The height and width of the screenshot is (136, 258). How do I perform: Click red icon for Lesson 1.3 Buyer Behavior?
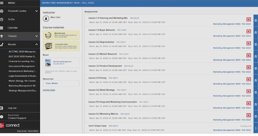(249, 31)
